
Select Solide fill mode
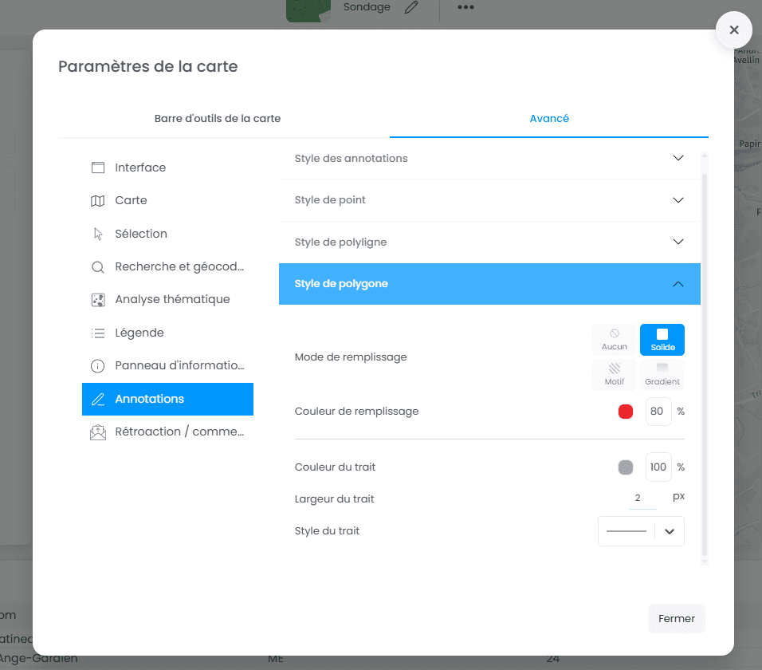[662, 339]
